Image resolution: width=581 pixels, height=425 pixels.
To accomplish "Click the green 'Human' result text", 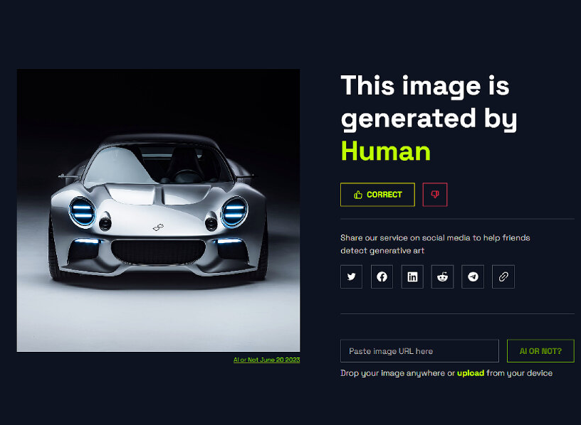I will [386, 151].
